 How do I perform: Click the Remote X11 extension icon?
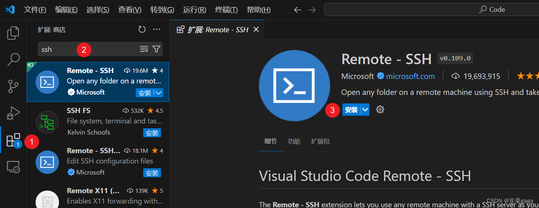(x=47, y=199)
